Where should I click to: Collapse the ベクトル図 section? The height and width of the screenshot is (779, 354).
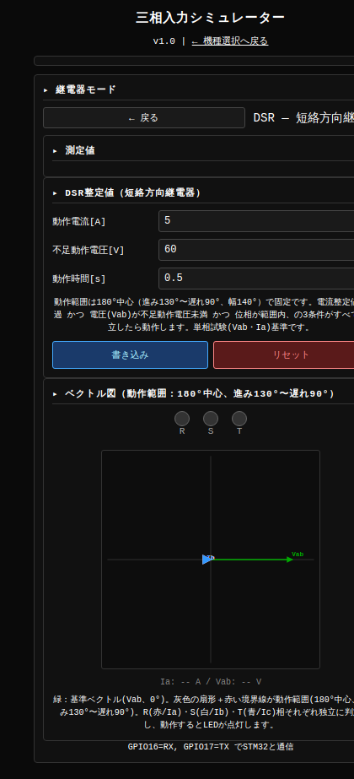click(194, 394)
